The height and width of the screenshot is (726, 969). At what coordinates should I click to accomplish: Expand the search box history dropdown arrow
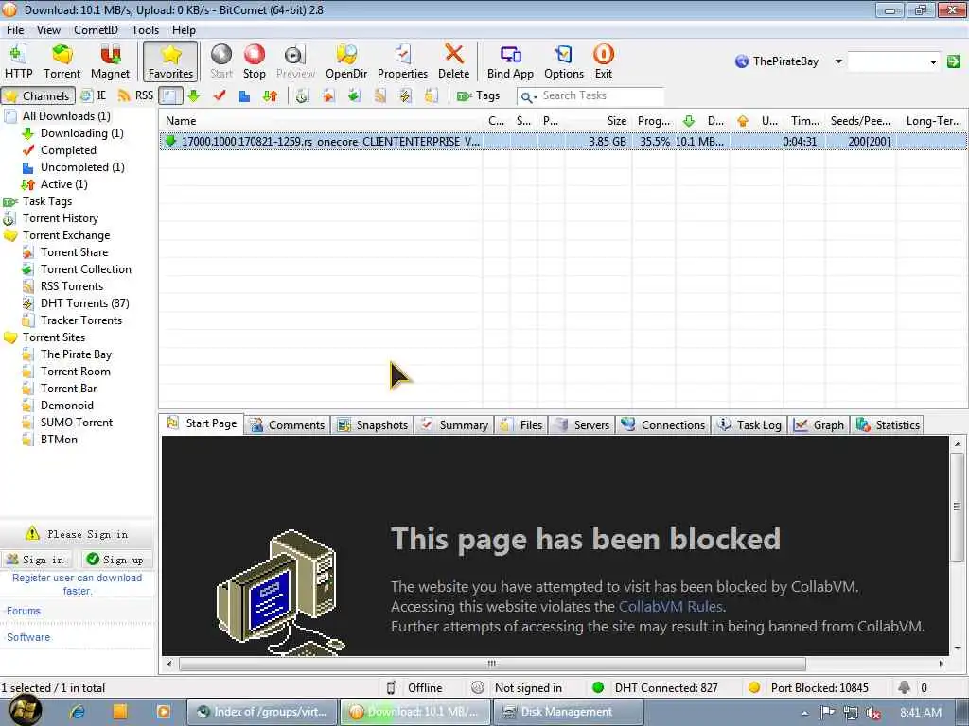click(x=933, y=61)
